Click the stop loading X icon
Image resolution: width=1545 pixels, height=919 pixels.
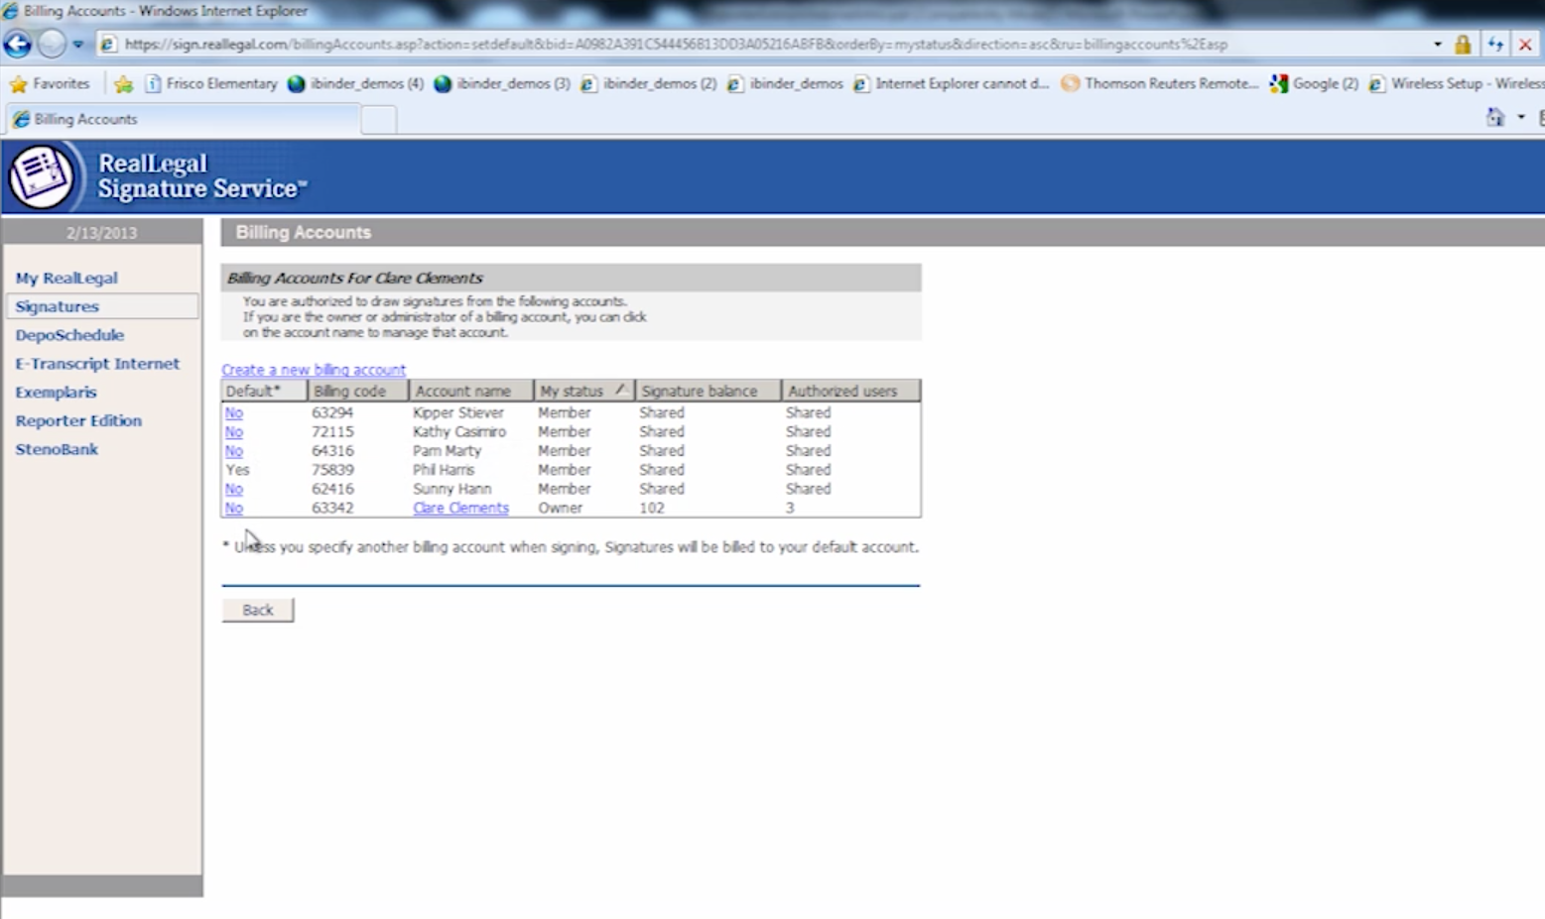click(1525, 45)
